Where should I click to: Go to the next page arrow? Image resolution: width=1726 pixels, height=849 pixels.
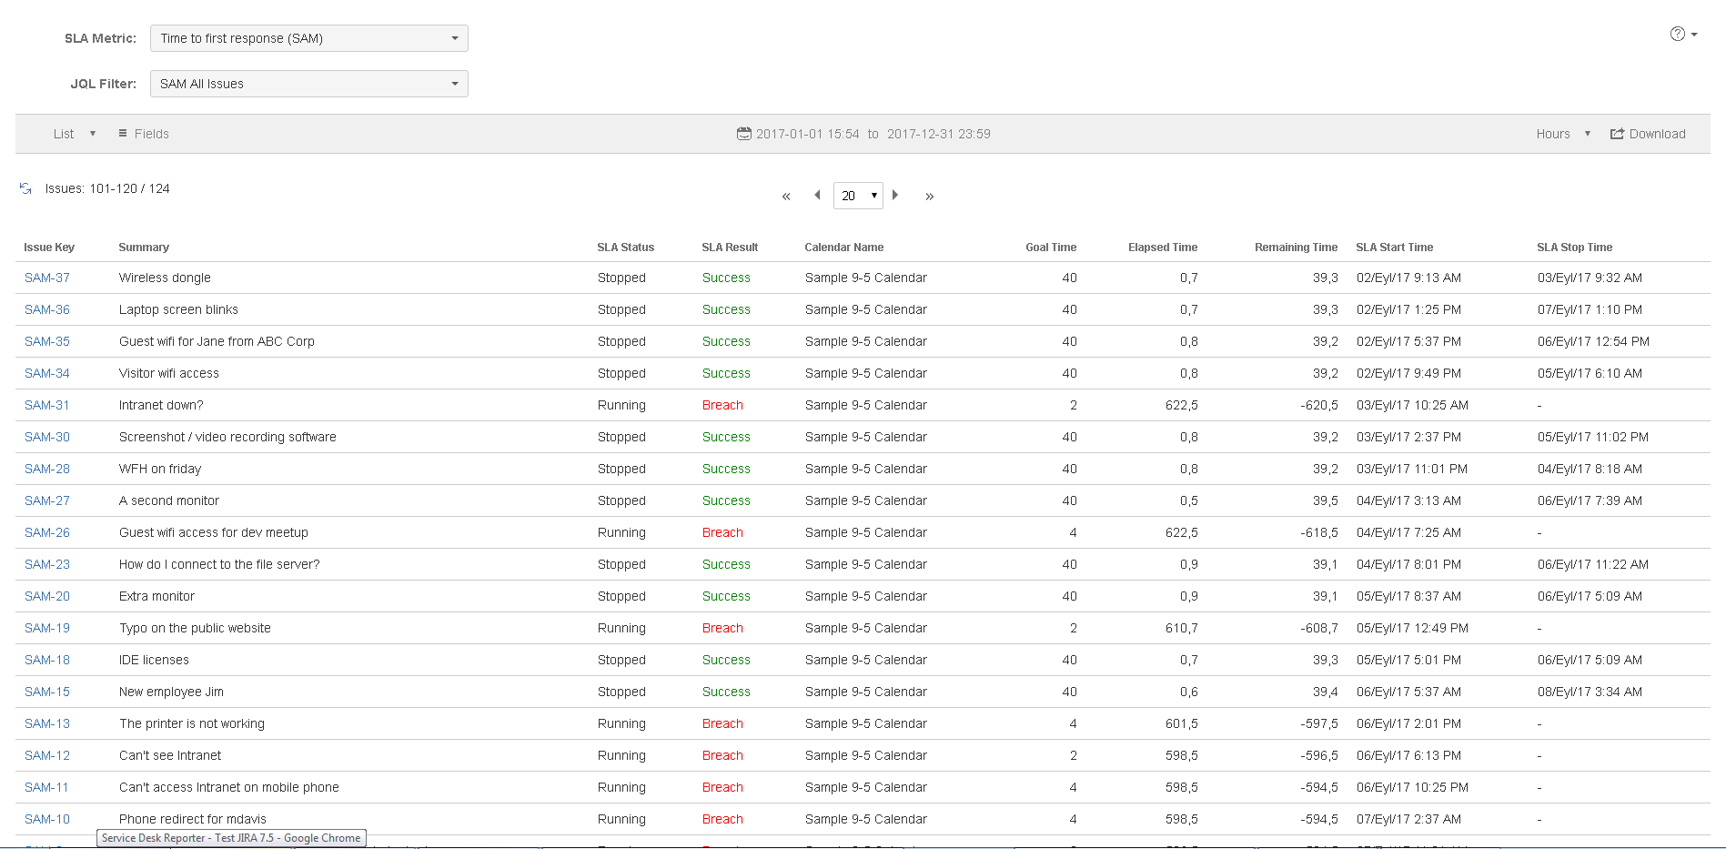point(895,195)
